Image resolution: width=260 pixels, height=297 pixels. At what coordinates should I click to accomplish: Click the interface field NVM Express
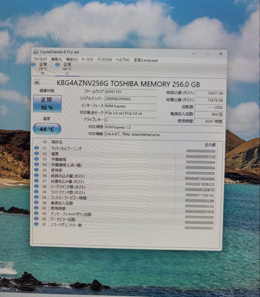coord(130,106)
